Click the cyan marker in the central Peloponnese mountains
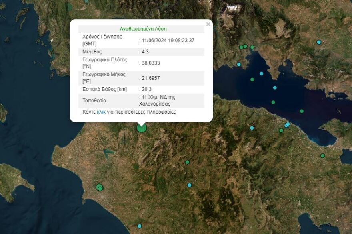This screenshot has width=352, height=234. tap(190, 185)
